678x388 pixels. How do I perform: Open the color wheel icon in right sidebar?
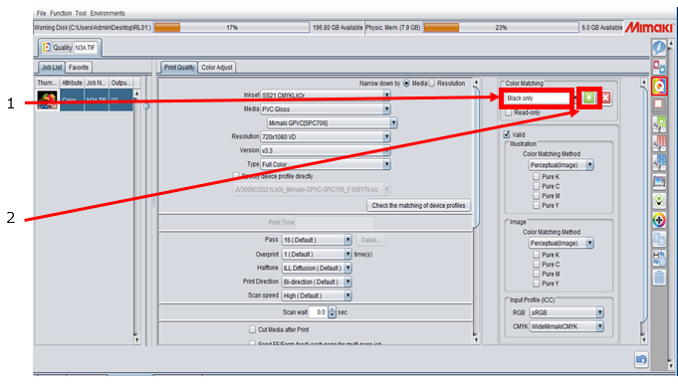(x=659, y=220)
